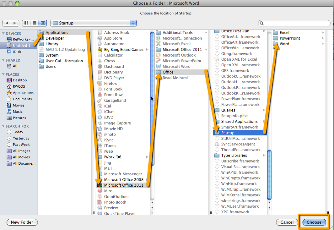Collapse the DEVICES sidebar section
Screen dimensions: 334x230
tap(3, 34)
